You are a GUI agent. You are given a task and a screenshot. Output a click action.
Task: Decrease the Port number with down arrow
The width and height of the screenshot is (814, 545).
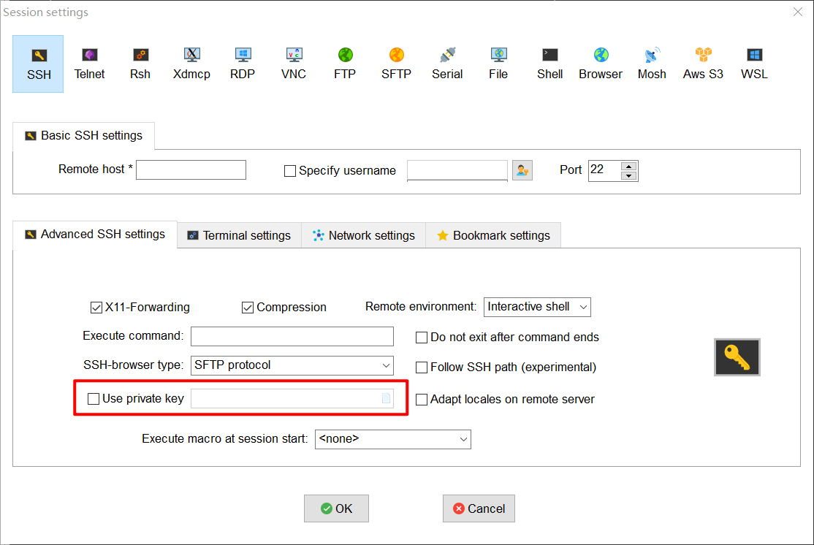[x=628, y=175]
